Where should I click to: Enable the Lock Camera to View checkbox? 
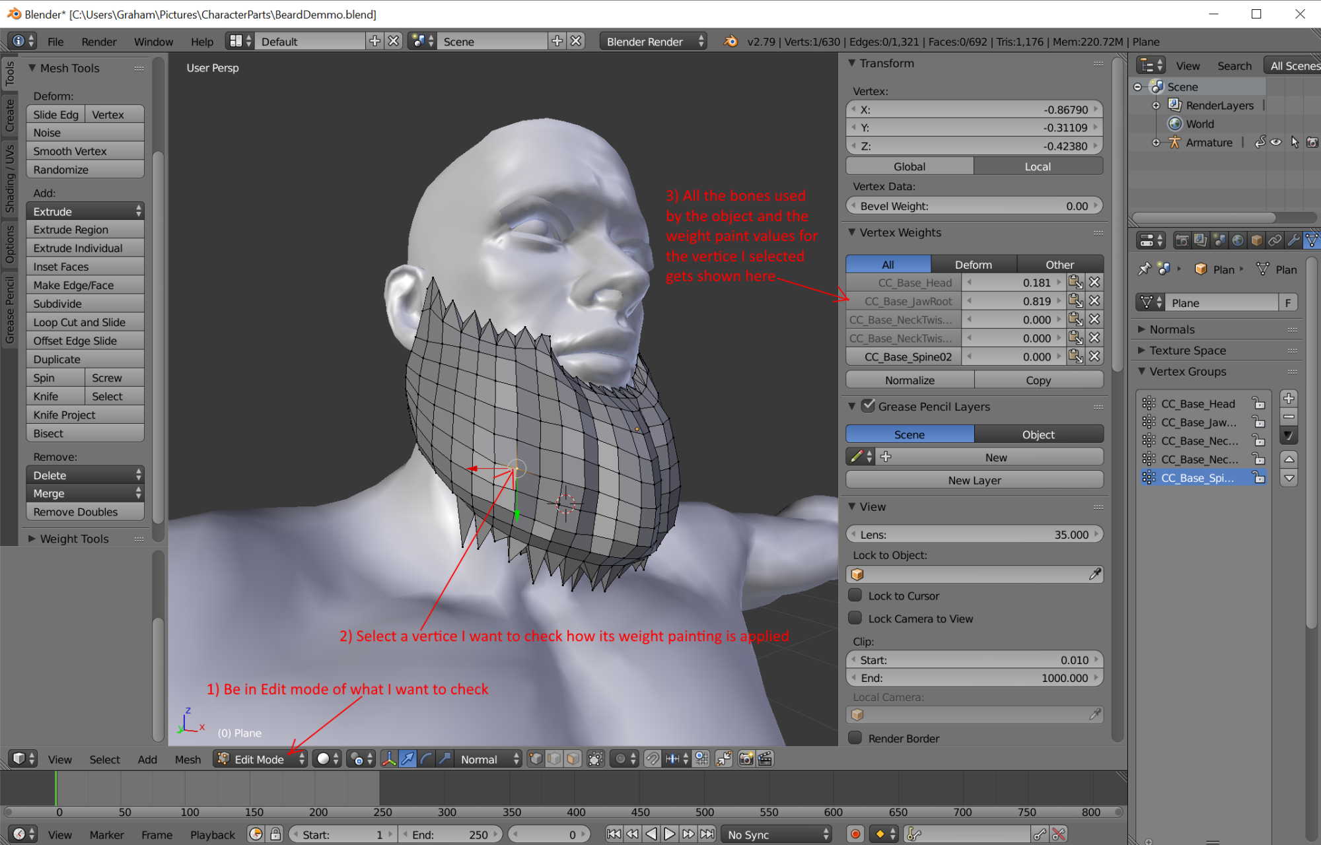855,618
